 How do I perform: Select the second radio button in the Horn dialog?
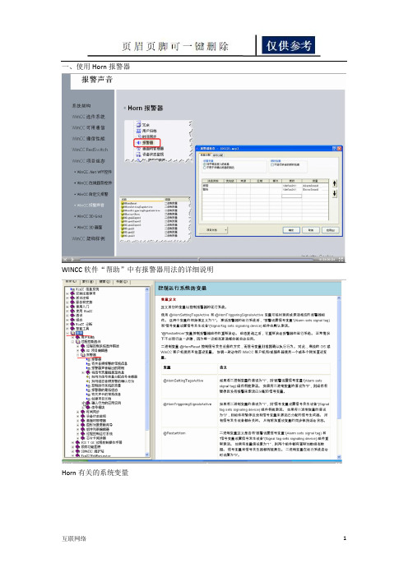pyautogui.click(x=205, y=167)
